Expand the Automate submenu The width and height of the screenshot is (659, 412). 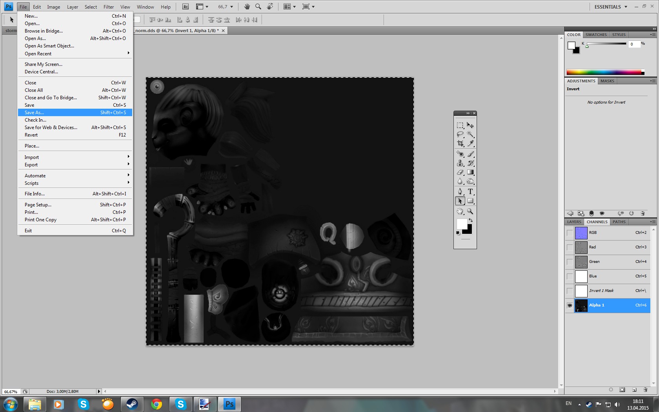(x=75, y=175)
